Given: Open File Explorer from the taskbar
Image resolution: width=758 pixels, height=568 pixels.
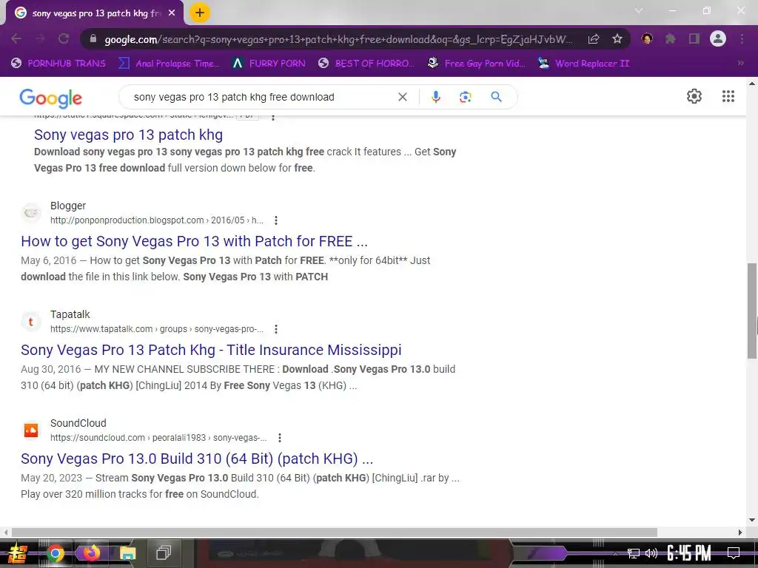Looking at the screenshot, I should click(x=127, y=553).
